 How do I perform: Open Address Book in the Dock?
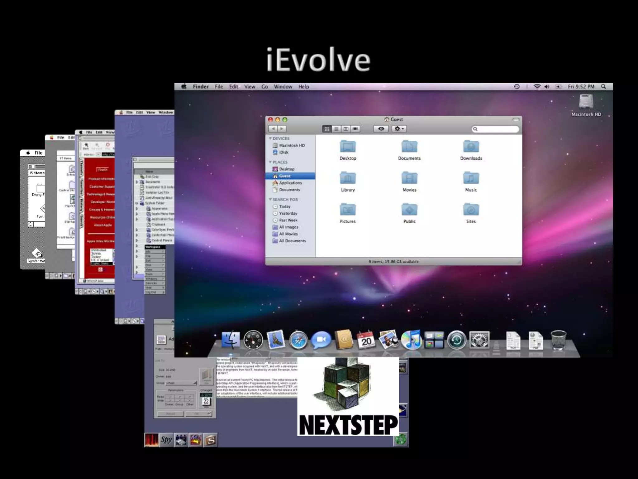pos(344,339)
